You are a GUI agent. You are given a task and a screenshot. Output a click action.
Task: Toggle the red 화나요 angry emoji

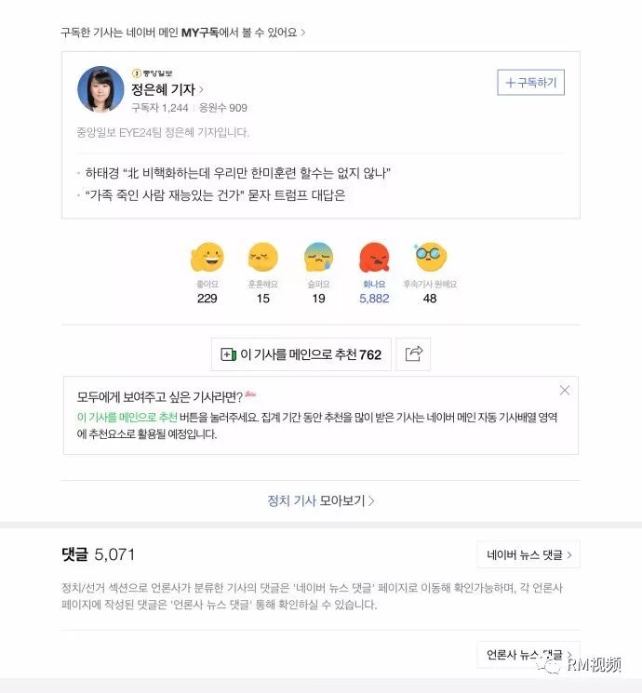[x=374, y=258]
